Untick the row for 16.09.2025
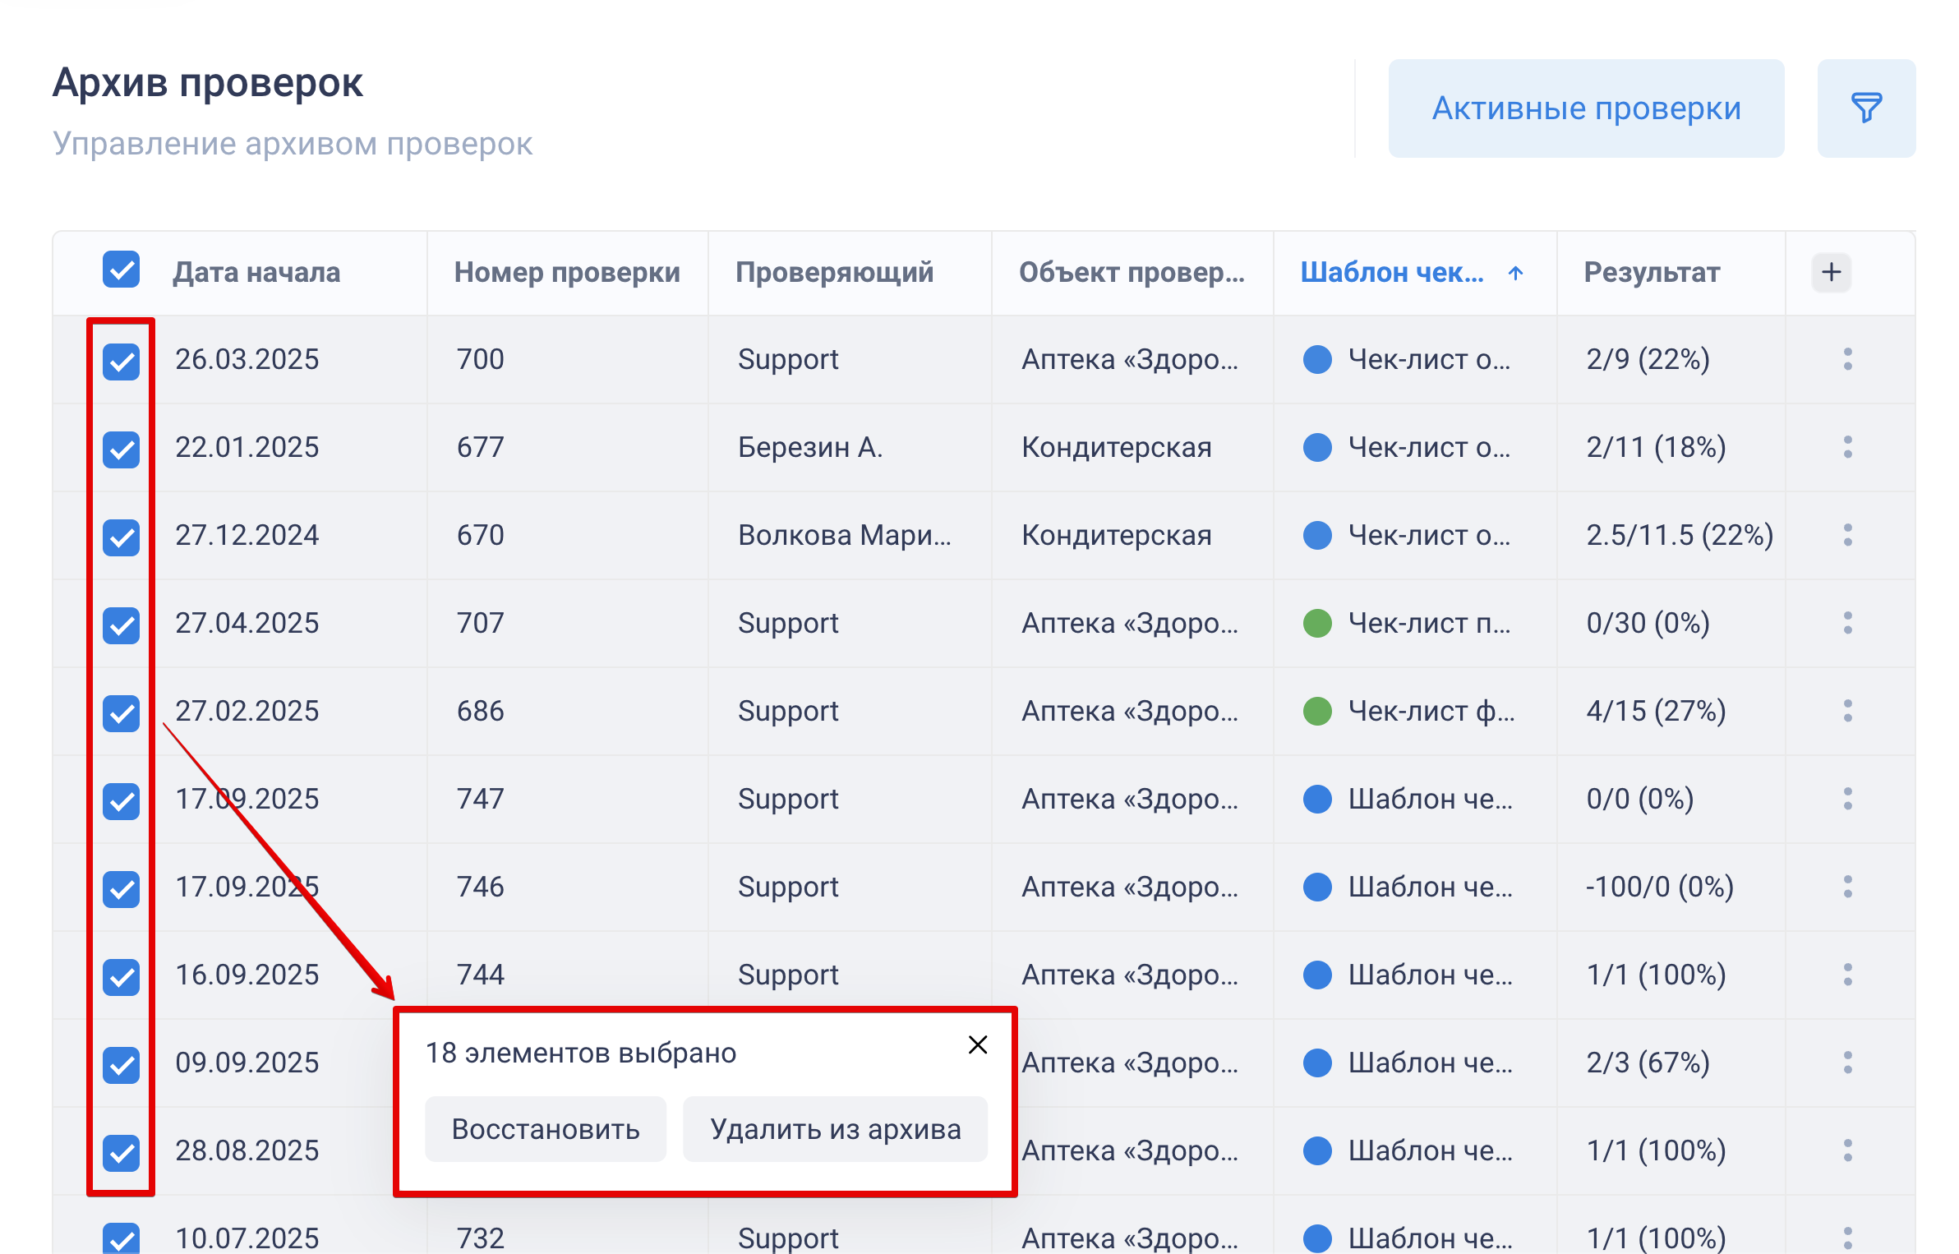The width and height of the screenshot is (1959, 1254). click(121, 976)
